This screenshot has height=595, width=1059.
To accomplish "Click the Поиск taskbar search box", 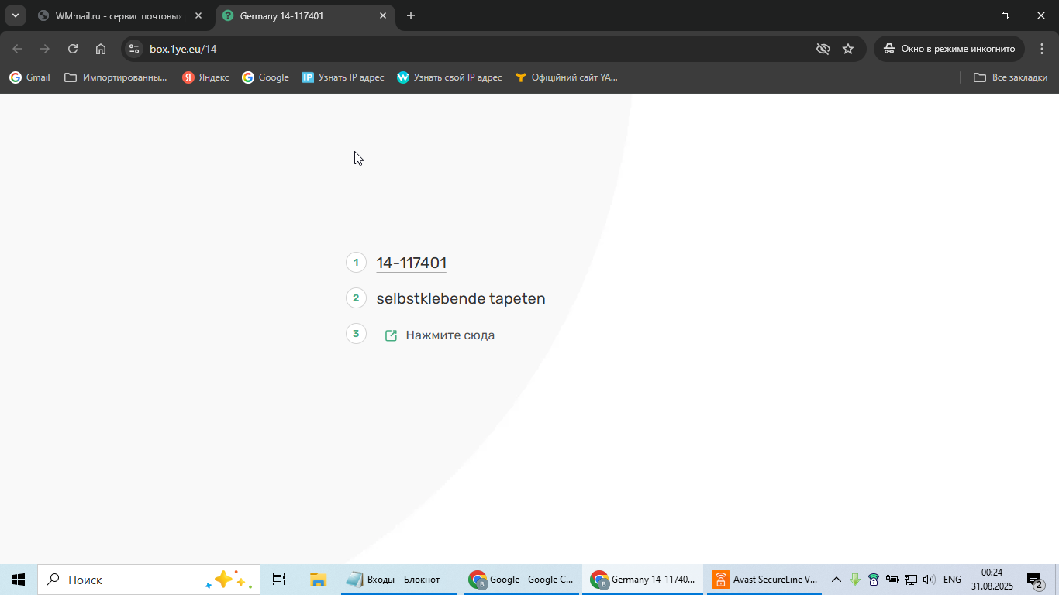I will [x=149, y=580].
